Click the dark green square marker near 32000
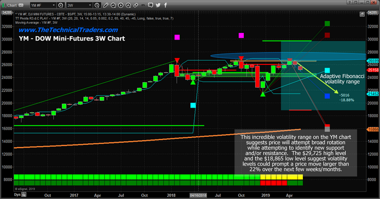Screen dimensions: 380x199 coord(327,23)
